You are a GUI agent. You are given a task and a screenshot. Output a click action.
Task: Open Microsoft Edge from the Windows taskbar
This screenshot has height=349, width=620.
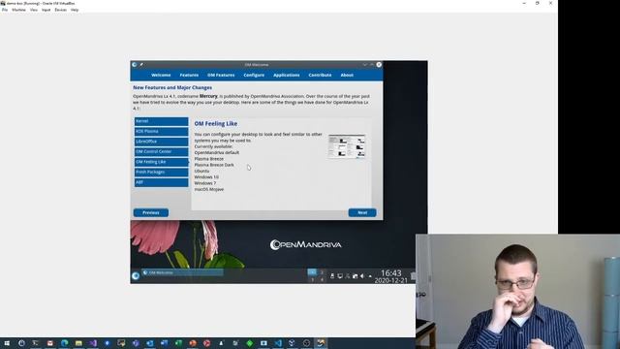[x=65, y=343]
